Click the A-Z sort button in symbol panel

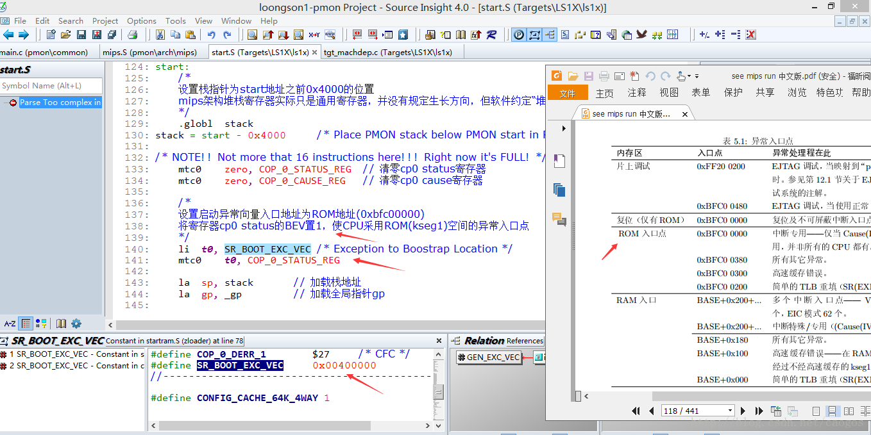(x=10, y=324)
